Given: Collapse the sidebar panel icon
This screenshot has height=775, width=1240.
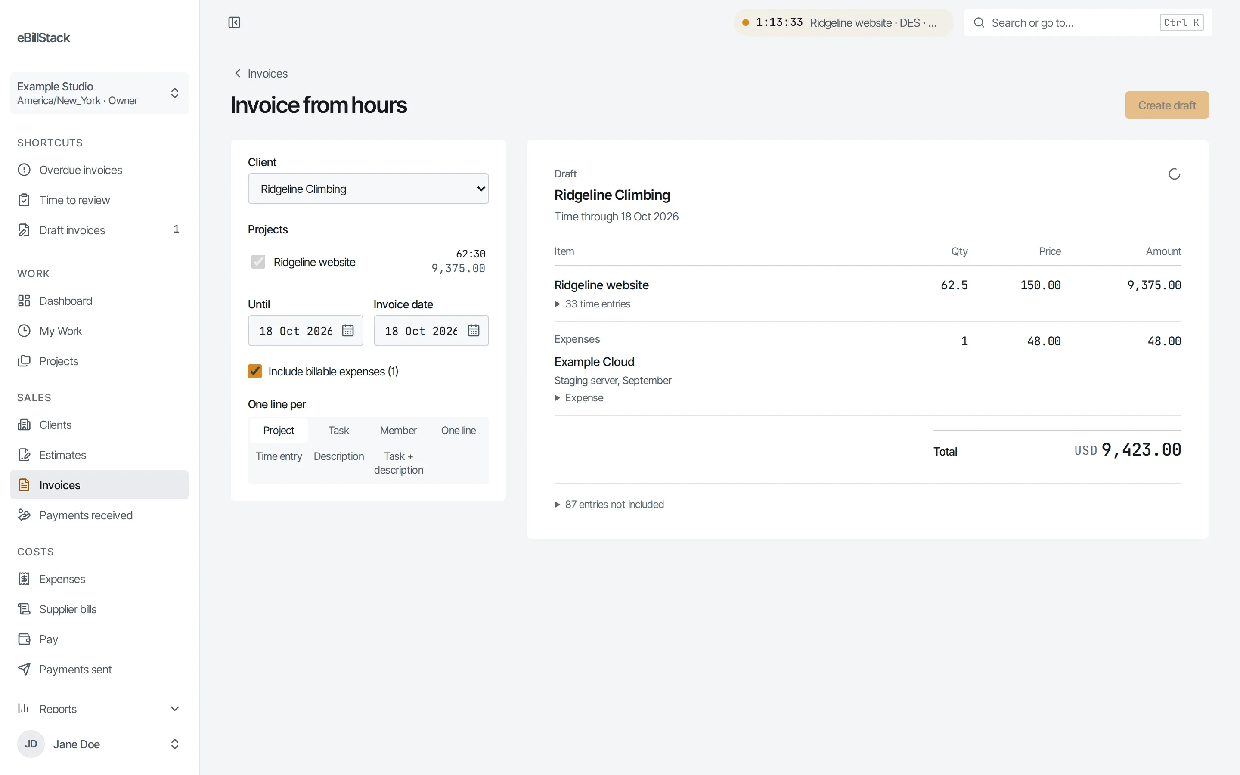Looking at the screenshot, I should point(234,22).
